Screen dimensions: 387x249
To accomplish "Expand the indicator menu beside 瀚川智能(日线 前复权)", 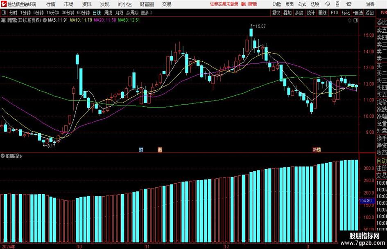I will (45, 20).
